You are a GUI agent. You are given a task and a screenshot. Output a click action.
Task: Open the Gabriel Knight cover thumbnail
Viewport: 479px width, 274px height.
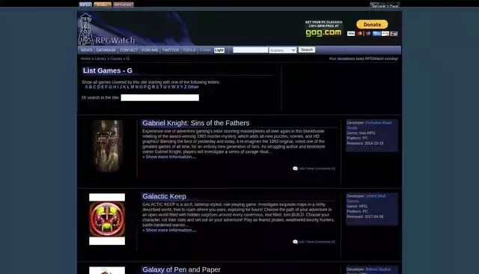click(107, 146)
